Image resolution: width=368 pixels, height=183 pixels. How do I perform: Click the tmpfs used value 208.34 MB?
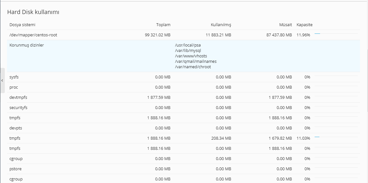(221, 138)
